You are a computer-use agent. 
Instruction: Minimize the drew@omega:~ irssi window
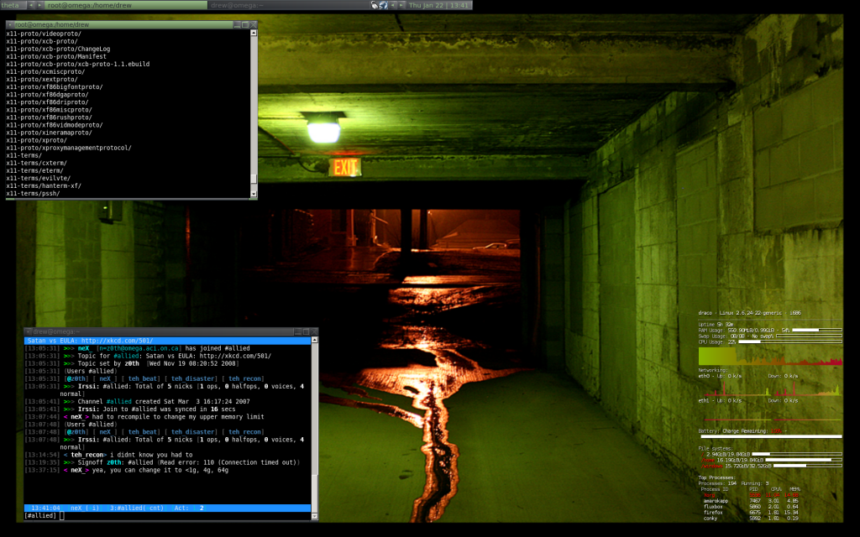(298, 331)
